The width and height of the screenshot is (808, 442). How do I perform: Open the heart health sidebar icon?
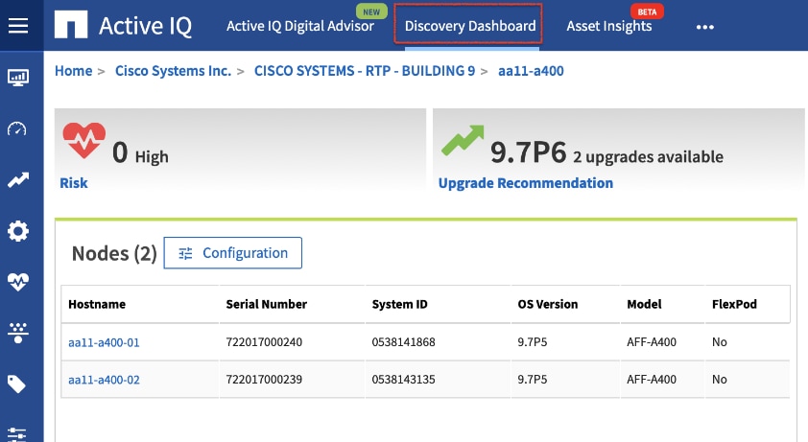(x=18, y=281)
